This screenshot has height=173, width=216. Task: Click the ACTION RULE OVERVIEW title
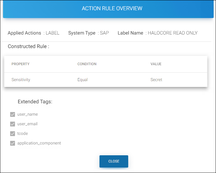click(112, 8)
